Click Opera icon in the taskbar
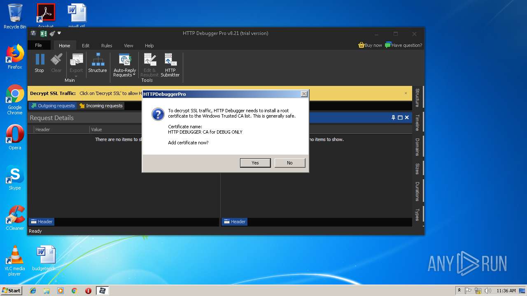This screenshot has width=527, height=296. point(88,291)
